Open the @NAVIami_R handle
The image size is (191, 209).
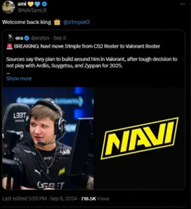[32, 10]
